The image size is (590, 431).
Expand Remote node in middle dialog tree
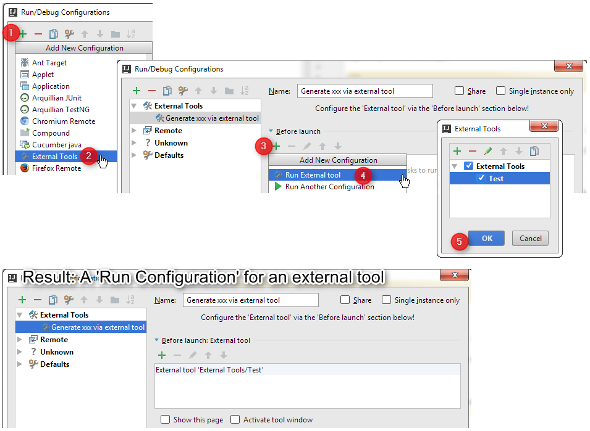pyautogui.click(x=134, y=131)
